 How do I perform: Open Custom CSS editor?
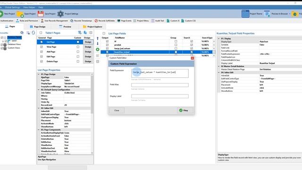click(x=188, y=21)
